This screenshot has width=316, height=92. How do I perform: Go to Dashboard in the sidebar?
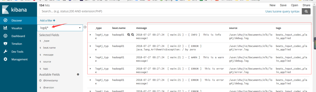(x=18, y=36)
